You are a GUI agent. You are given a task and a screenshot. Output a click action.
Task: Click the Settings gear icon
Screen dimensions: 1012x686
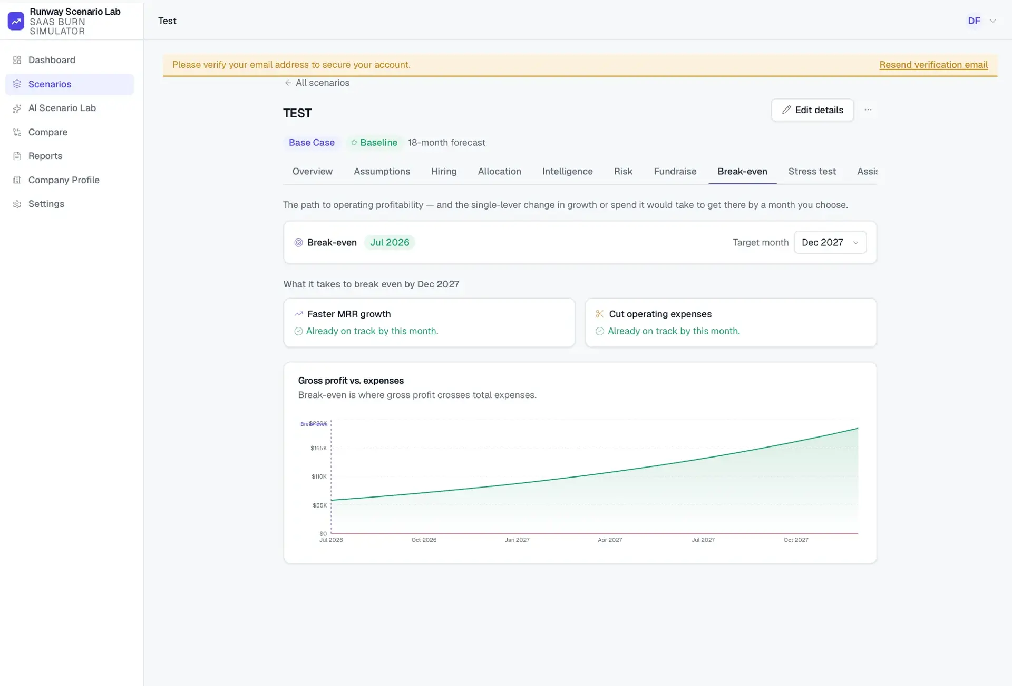[17, 204]
